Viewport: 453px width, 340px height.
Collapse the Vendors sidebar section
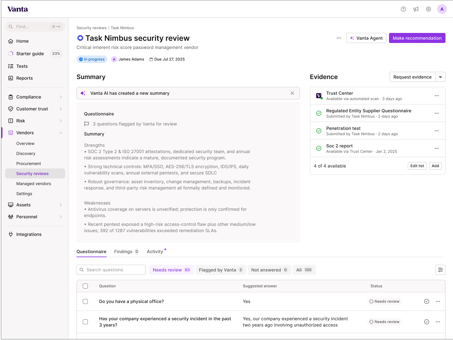[x=35, y=133]
